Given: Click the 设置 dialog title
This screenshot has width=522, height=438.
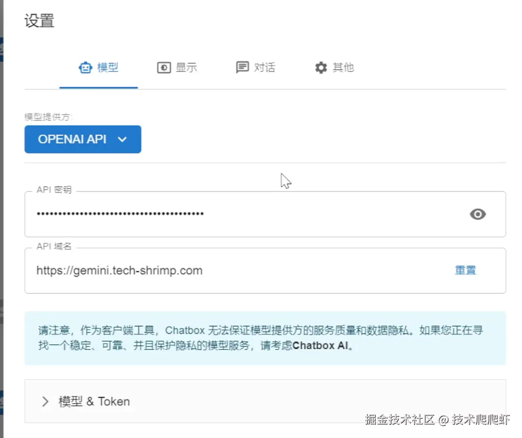Looking at the screenshot, I should 39,21.
